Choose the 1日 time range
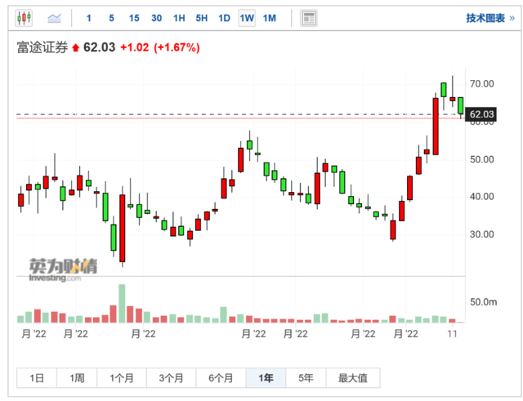 point(37,378)
